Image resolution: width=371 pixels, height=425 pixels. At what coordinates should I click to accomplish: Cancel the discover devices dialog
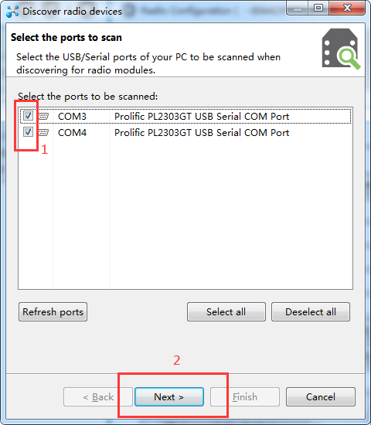point(321,397)
